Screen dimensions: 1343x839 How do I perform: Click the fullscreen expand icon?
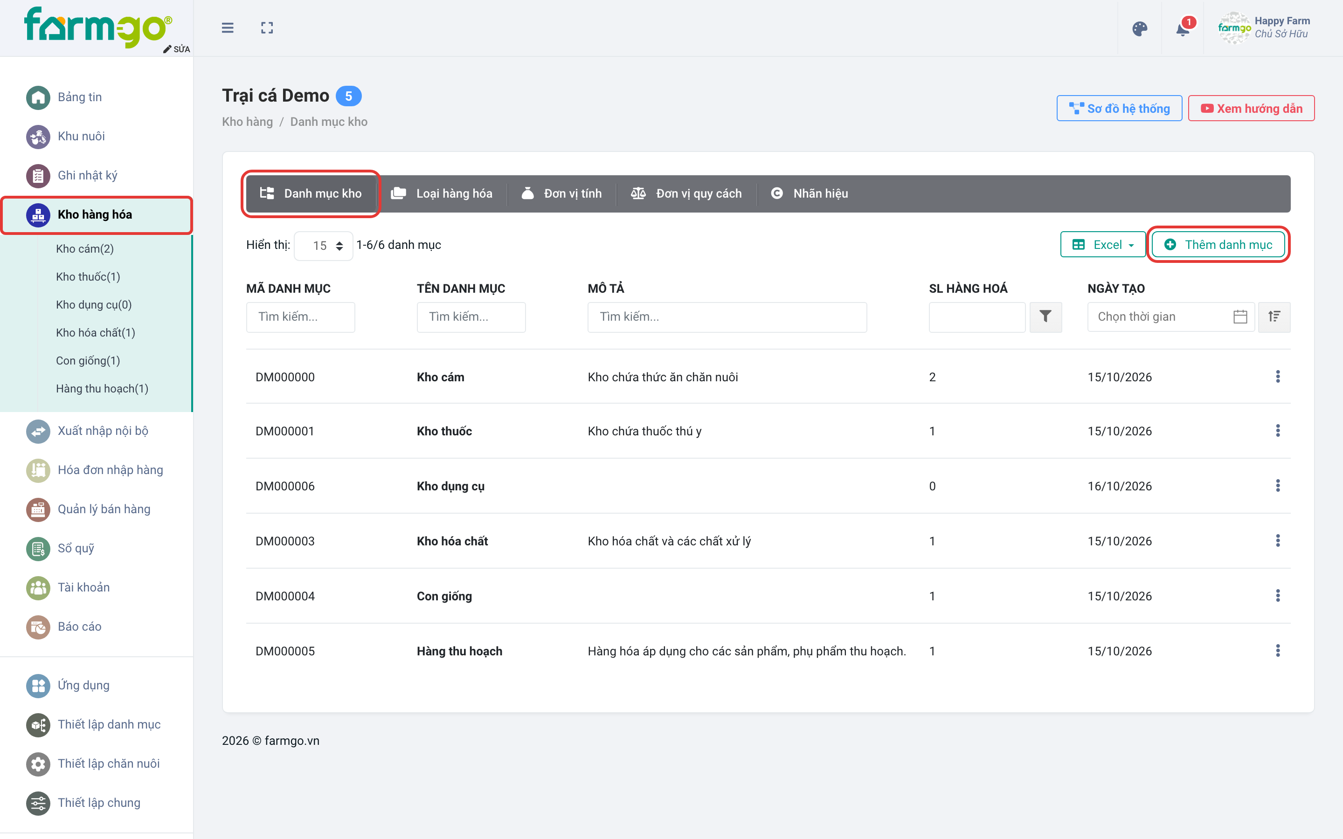click(267, 28)
